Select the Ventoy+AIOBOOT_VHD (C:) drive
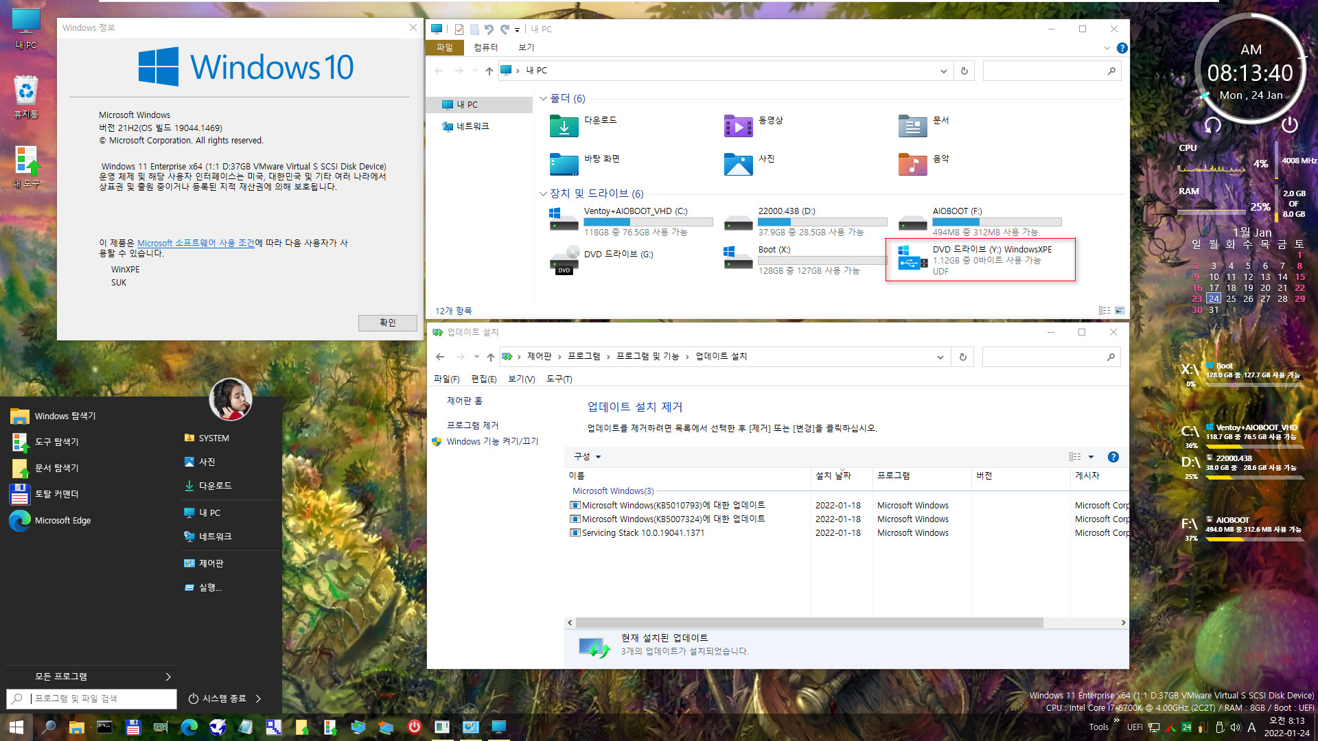The image size is (1318, 741). [631, 222]
